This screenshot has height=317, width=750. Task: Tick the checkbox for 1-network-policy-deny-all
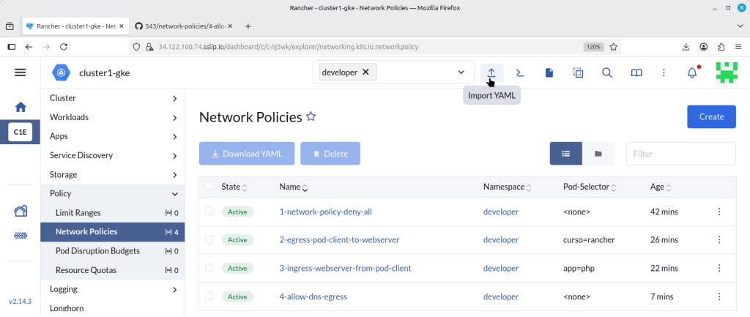point(209,211)
